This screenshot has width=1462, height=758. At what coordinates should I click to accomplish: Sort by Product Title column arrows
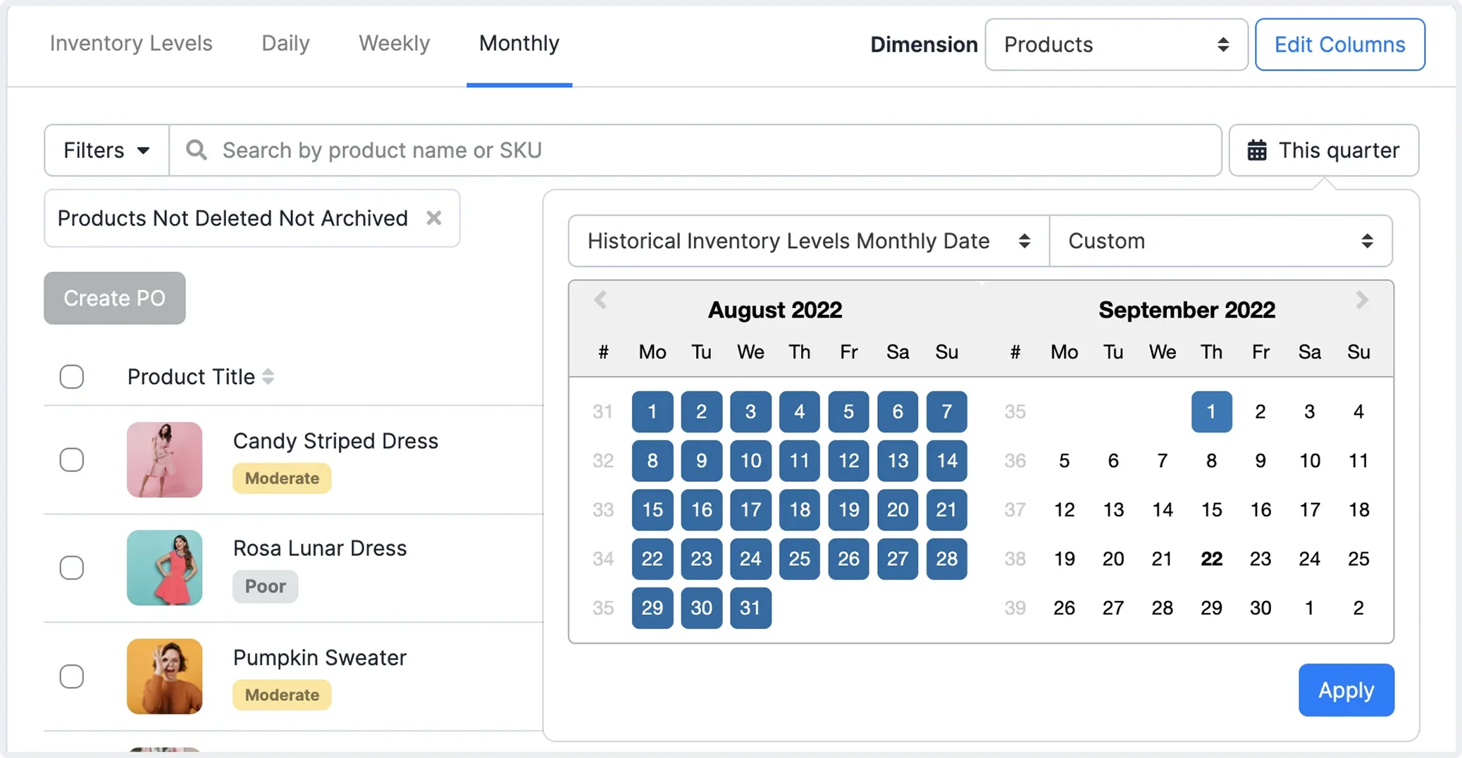(x=268, y=377)
